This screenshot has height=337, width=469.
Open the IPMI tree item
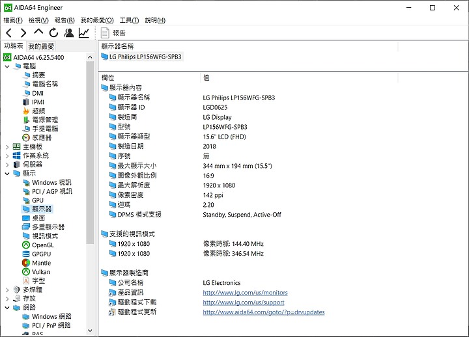pyautogui.click(x=34, y=102)
